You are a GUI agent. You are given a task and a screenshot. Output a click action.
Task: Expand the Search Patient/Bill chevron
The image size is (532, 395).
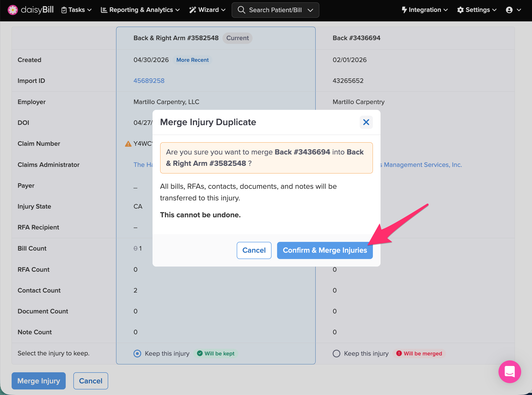click(x=310, y=10)
